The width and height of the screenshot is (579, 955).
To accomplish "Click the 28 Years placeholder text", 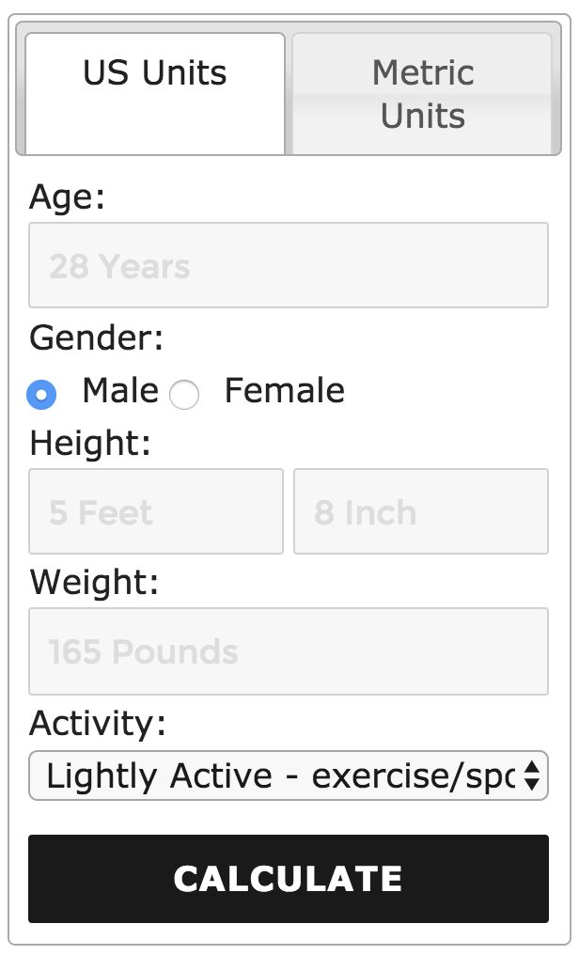I will click(x=119, y=267).
